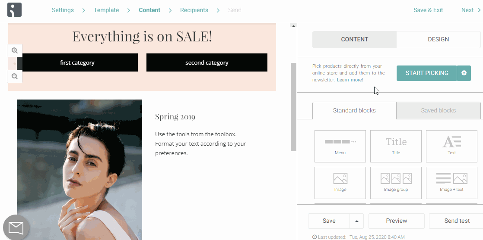Select the Menu block
This screenshot has height=240, width=483.
point(340,146)
